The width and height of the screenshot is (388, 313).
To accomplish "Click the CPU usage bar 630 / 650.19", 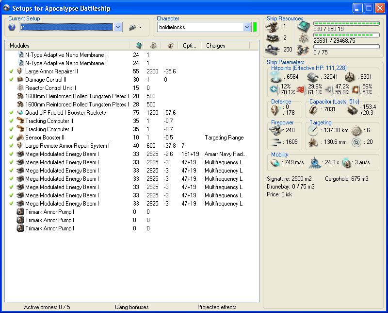I will point(346,23).
